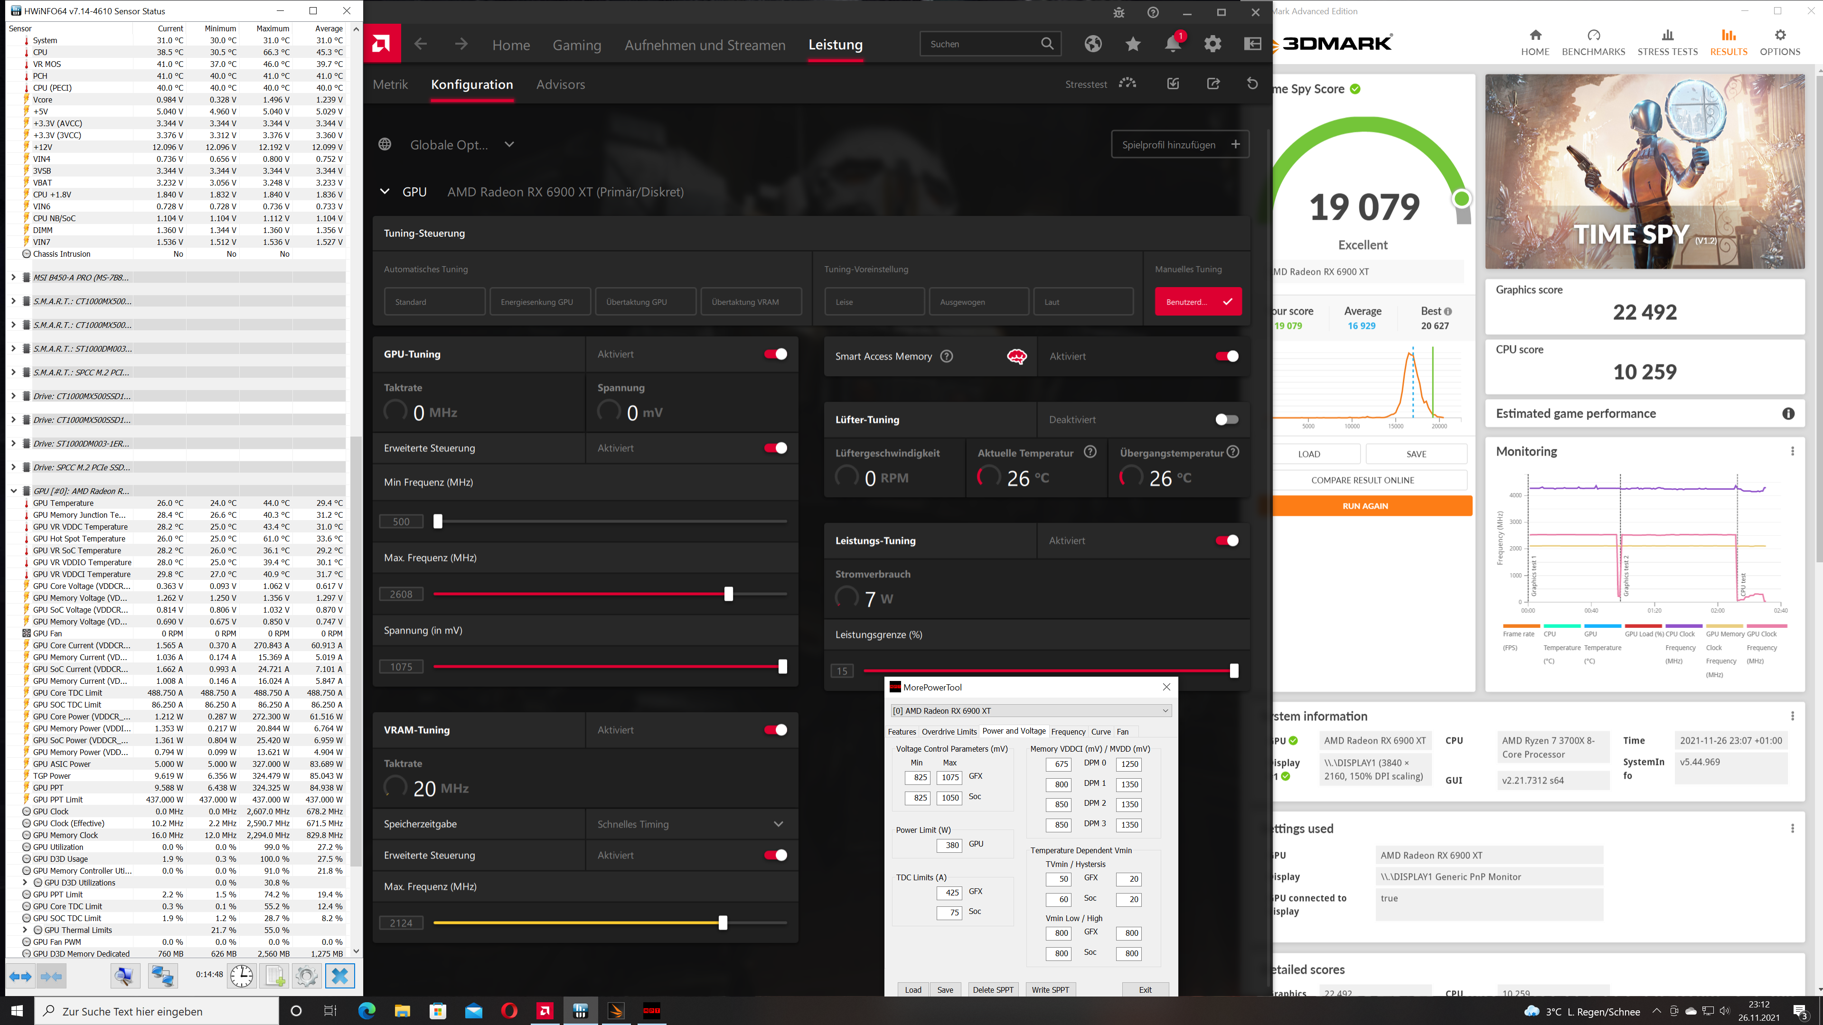This screenshot has height=1025, width=1823.
Task: Click the export profile share icon
Action: pyautogui.click(x=1213, y=84)
